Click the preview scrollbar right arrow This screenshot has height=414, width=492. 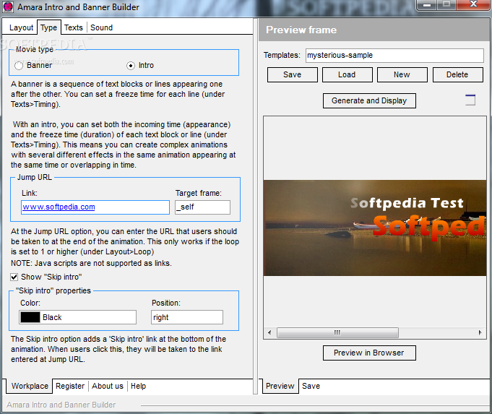point(480,332)
